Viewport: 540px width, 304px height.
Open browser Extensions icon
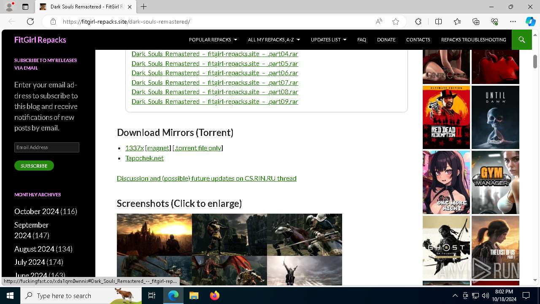[x=418, y=22]
